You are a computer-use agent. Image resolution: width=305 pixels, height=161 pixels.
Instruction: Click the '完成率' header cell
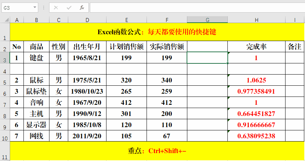tap(257, 46)
